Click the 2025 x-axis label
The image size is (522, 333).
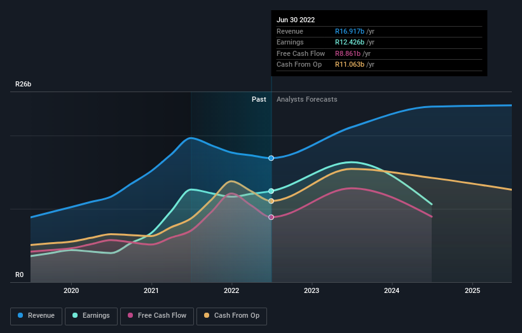tap(472, 291)
